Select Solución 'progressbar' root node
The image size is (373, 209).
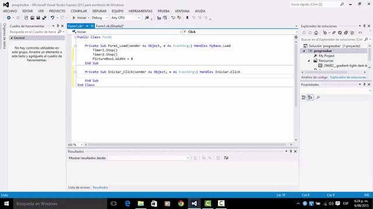[x=335, y=46]
